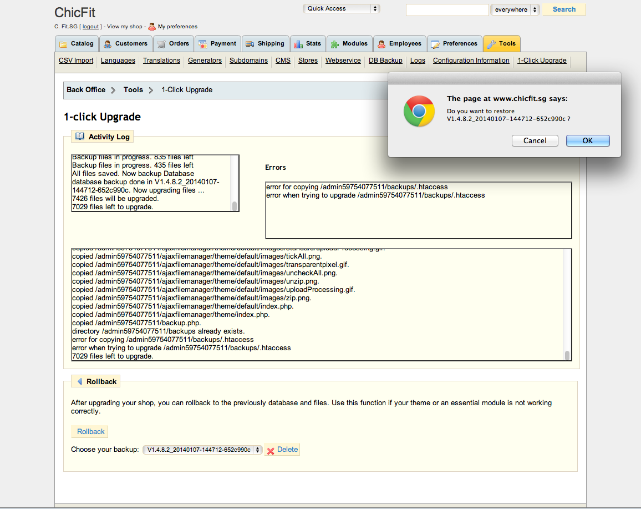Open the Stores submenu link
This screenshot has height=509, width=641.
pyautogui.click(x=308, y=61)
